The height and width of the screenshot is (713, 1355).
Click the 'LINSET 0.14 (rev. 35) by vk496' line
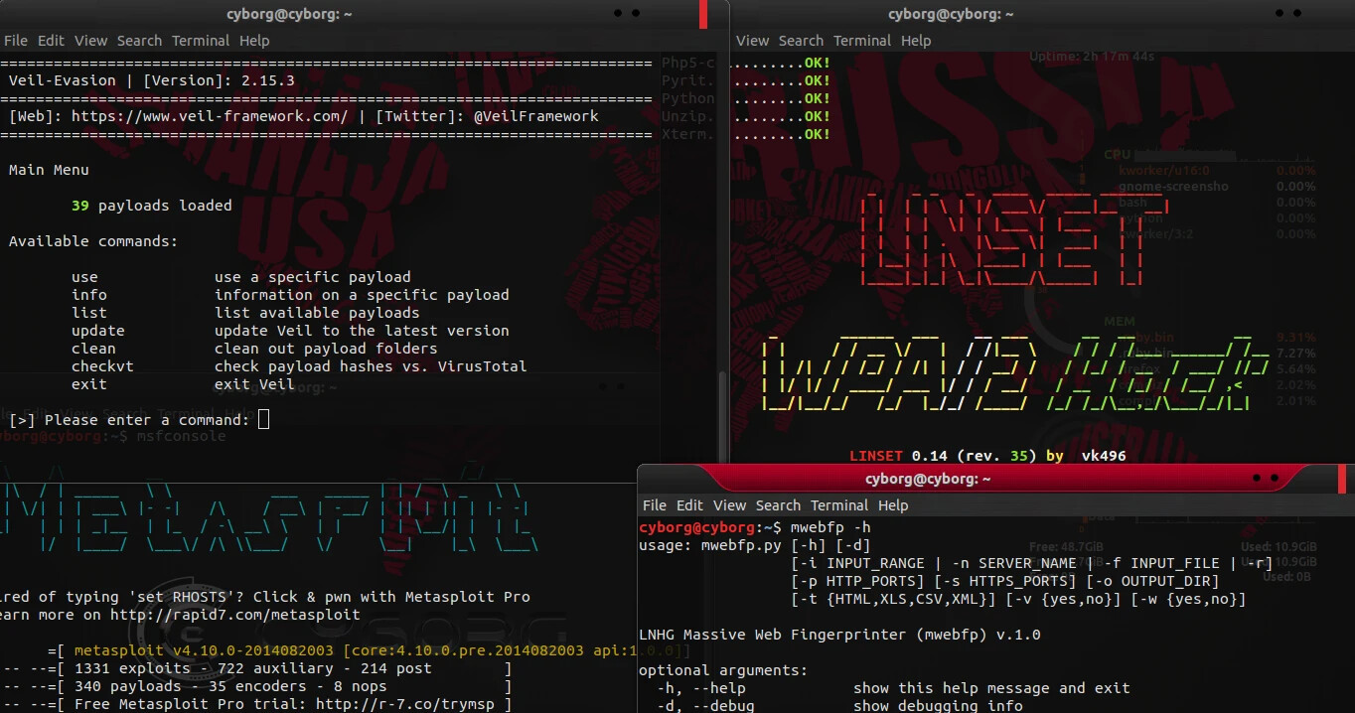pos(987,456)
